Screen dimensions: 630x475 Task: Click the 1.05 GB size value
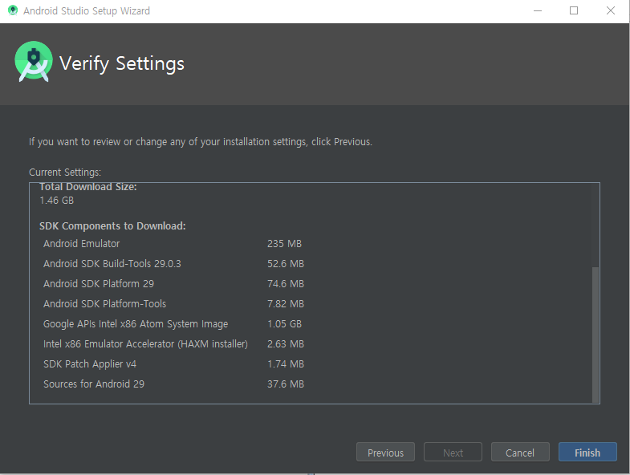click(x=284, y=324)
